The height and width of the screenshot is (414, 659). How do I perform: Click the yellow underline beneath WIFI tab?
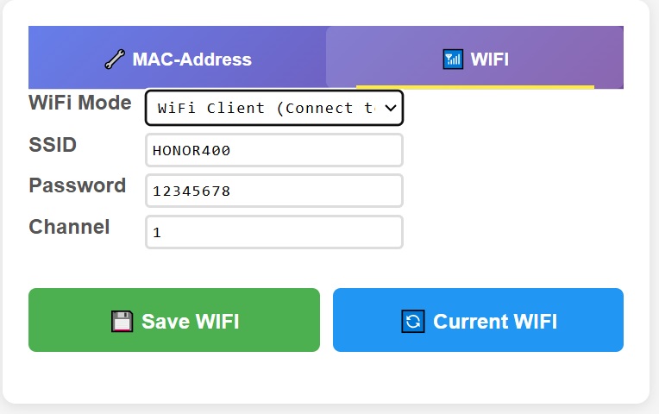(x=474, y=86)
